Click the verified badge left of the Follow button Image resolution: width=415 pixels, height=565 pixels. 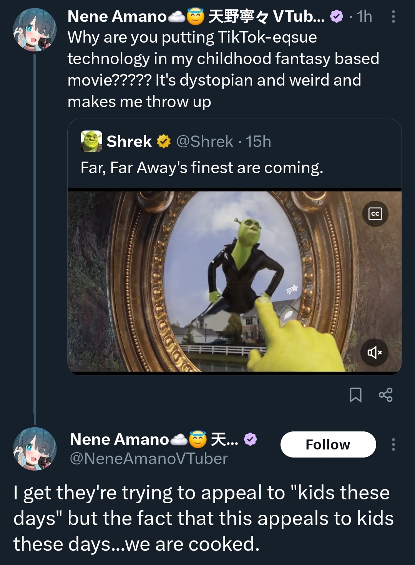pyautogui.click(x=251, y=439)
